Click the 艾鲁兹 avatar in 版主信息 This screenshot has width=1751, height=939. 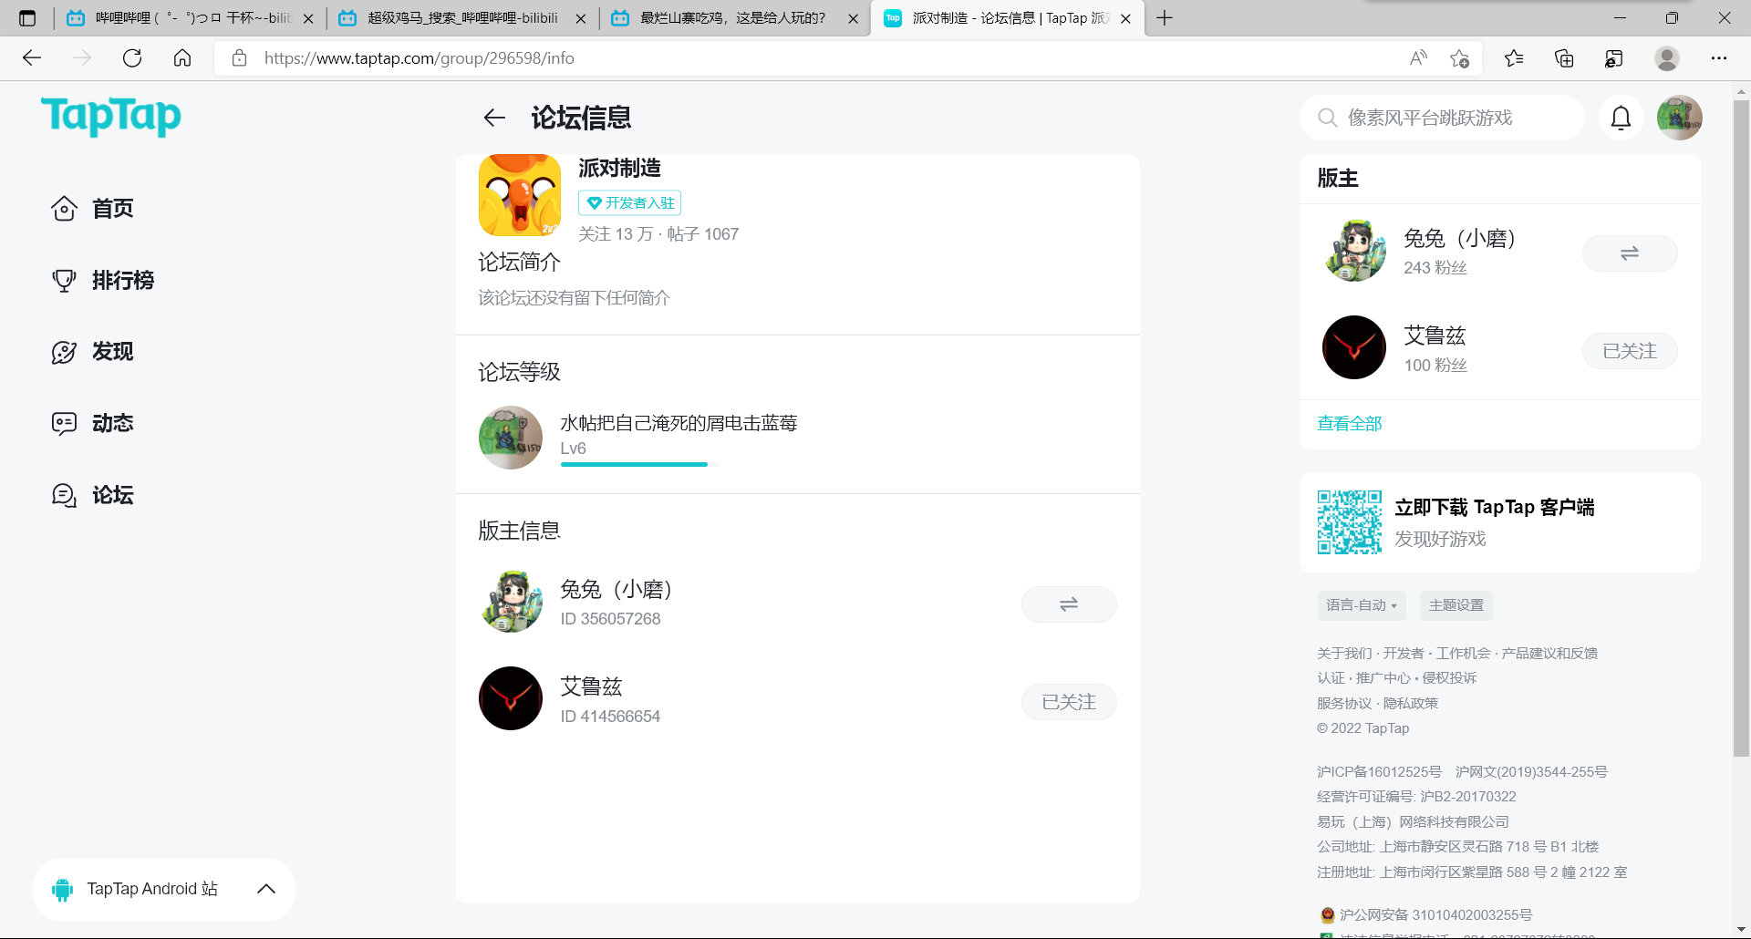click(x=511, y=698)
